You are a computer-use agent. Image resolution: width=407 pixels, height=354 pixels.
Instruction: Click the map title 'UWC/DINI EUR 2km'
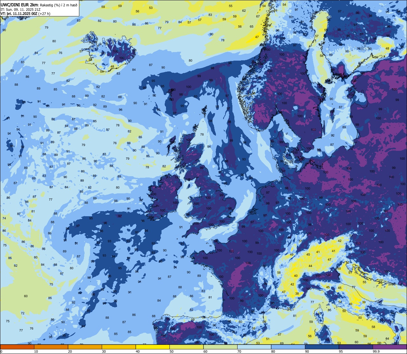19,4
